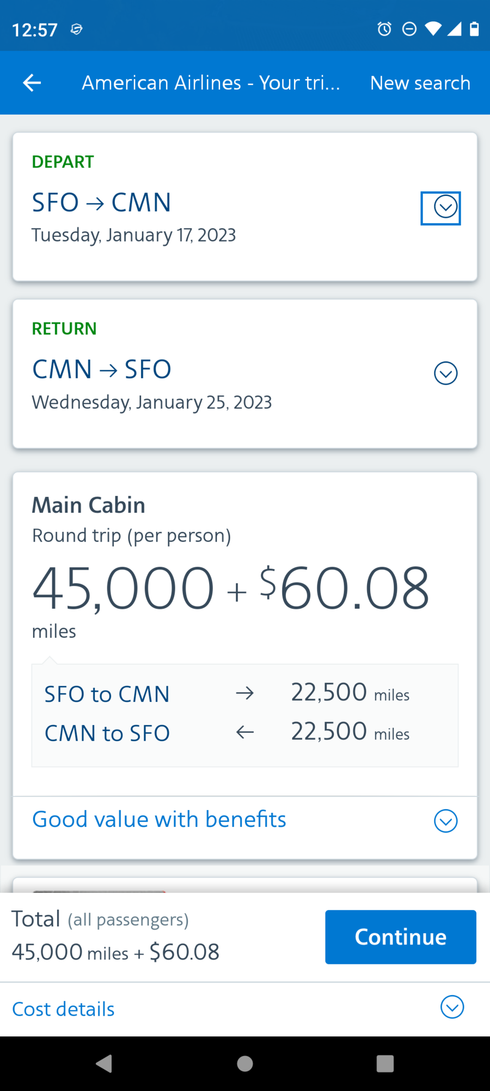The width and height of the screenshot is (490, 1091).
Task: Start a New search
Action: (x=420, y=83)
